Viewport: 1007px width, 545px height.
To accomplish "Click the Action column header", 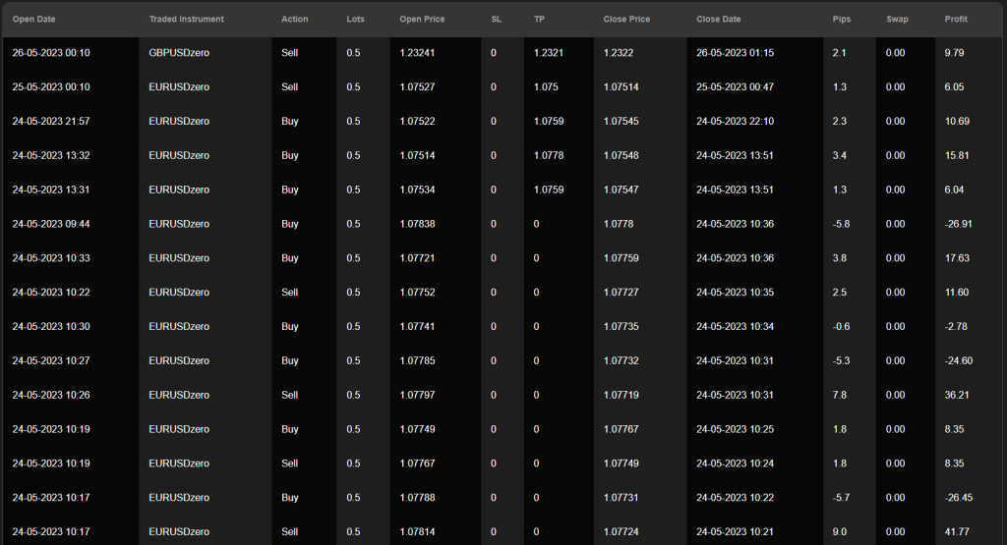I will [294, 19].
